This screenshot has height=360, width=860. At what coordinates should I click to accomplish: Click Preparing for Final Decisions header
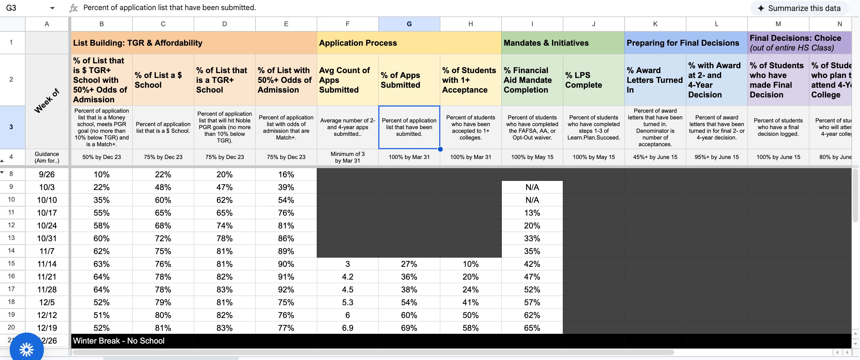click(x=686, y=43)
